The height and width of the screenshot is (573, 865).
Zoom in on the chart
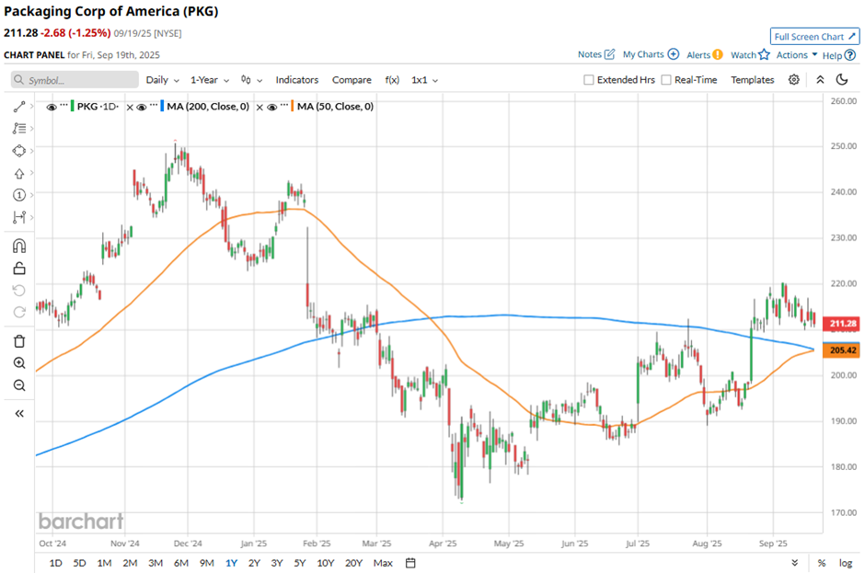[x=19, y=363]
